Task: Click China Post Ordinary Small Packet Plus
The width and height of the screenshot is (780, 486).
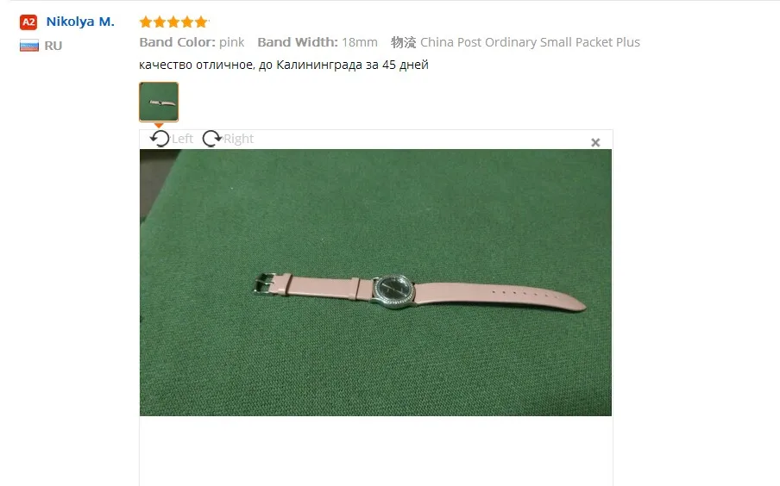Action: pyautogui.click(x=530, y=42)
